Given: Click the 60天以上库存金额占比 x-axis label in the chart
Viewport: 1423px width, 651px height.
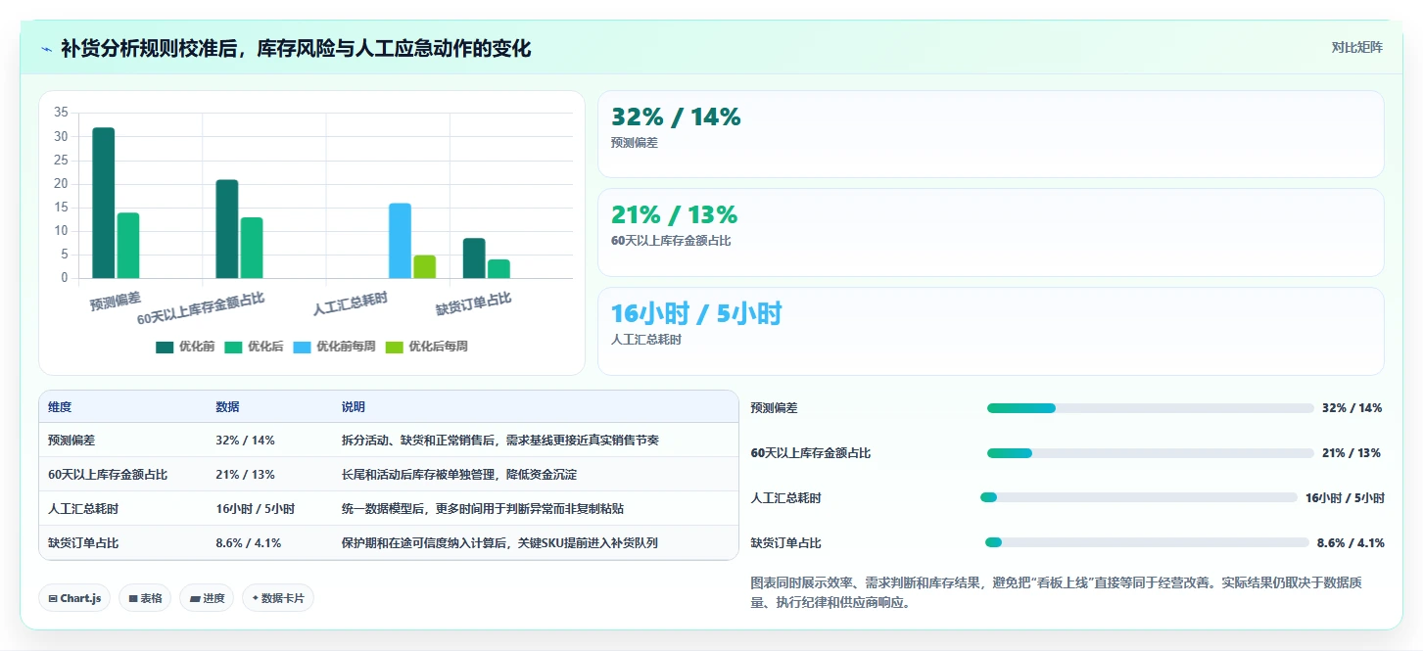Looking at the screenshot, I should (201, 307).
